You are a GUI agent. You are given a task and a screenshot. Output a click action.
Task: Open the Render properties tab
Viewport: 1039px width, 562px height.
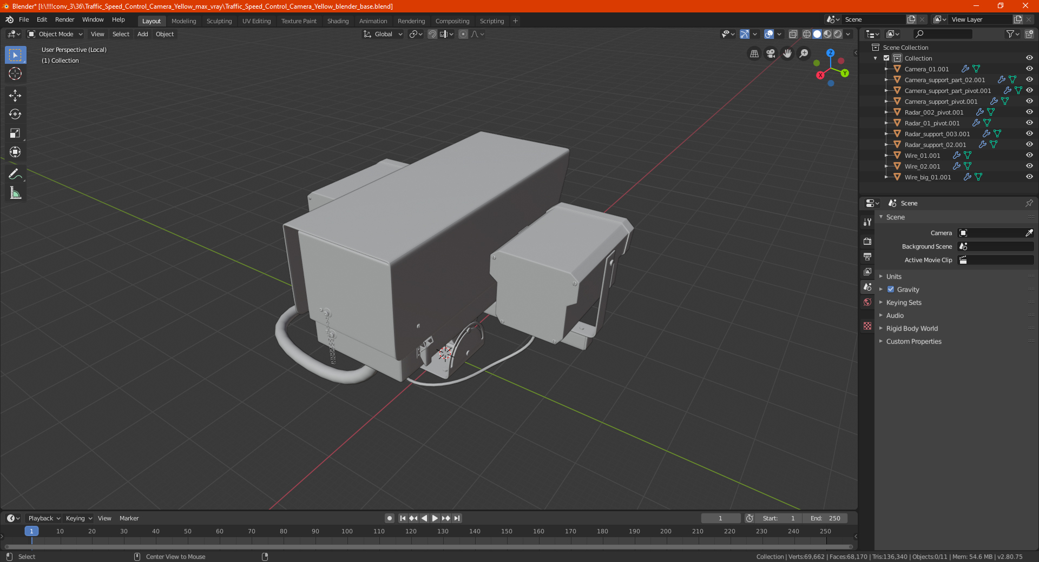867,241
